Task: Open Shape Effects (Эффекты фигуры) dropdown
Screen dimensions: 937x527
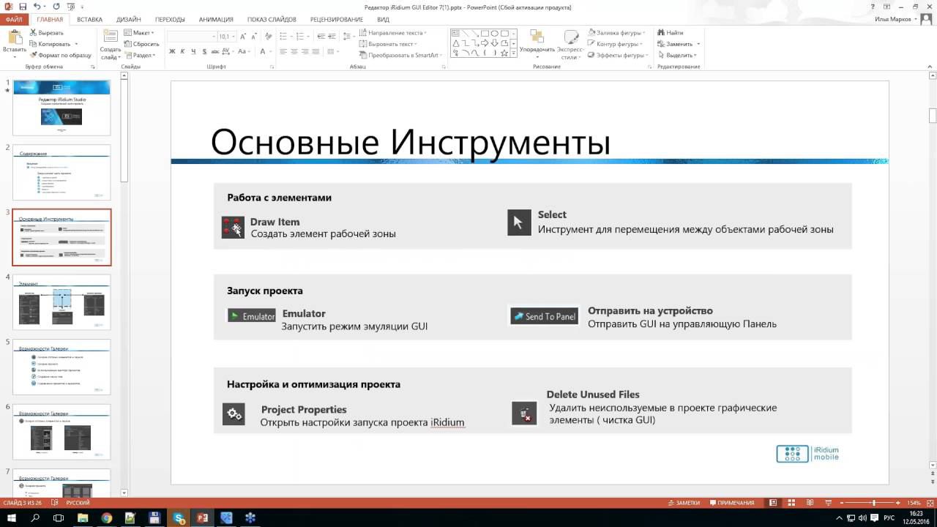Action: click(618, 55)
